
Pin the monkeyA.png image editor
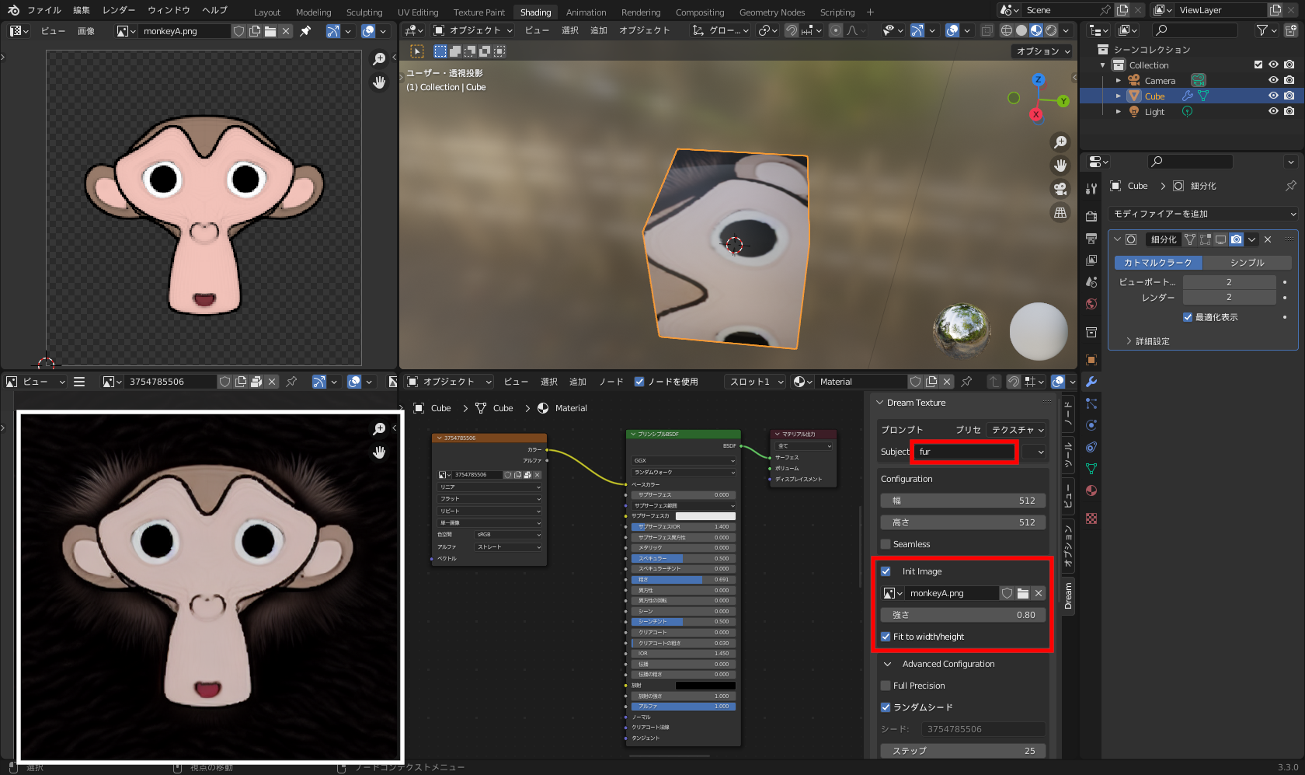tap(305, 31)
